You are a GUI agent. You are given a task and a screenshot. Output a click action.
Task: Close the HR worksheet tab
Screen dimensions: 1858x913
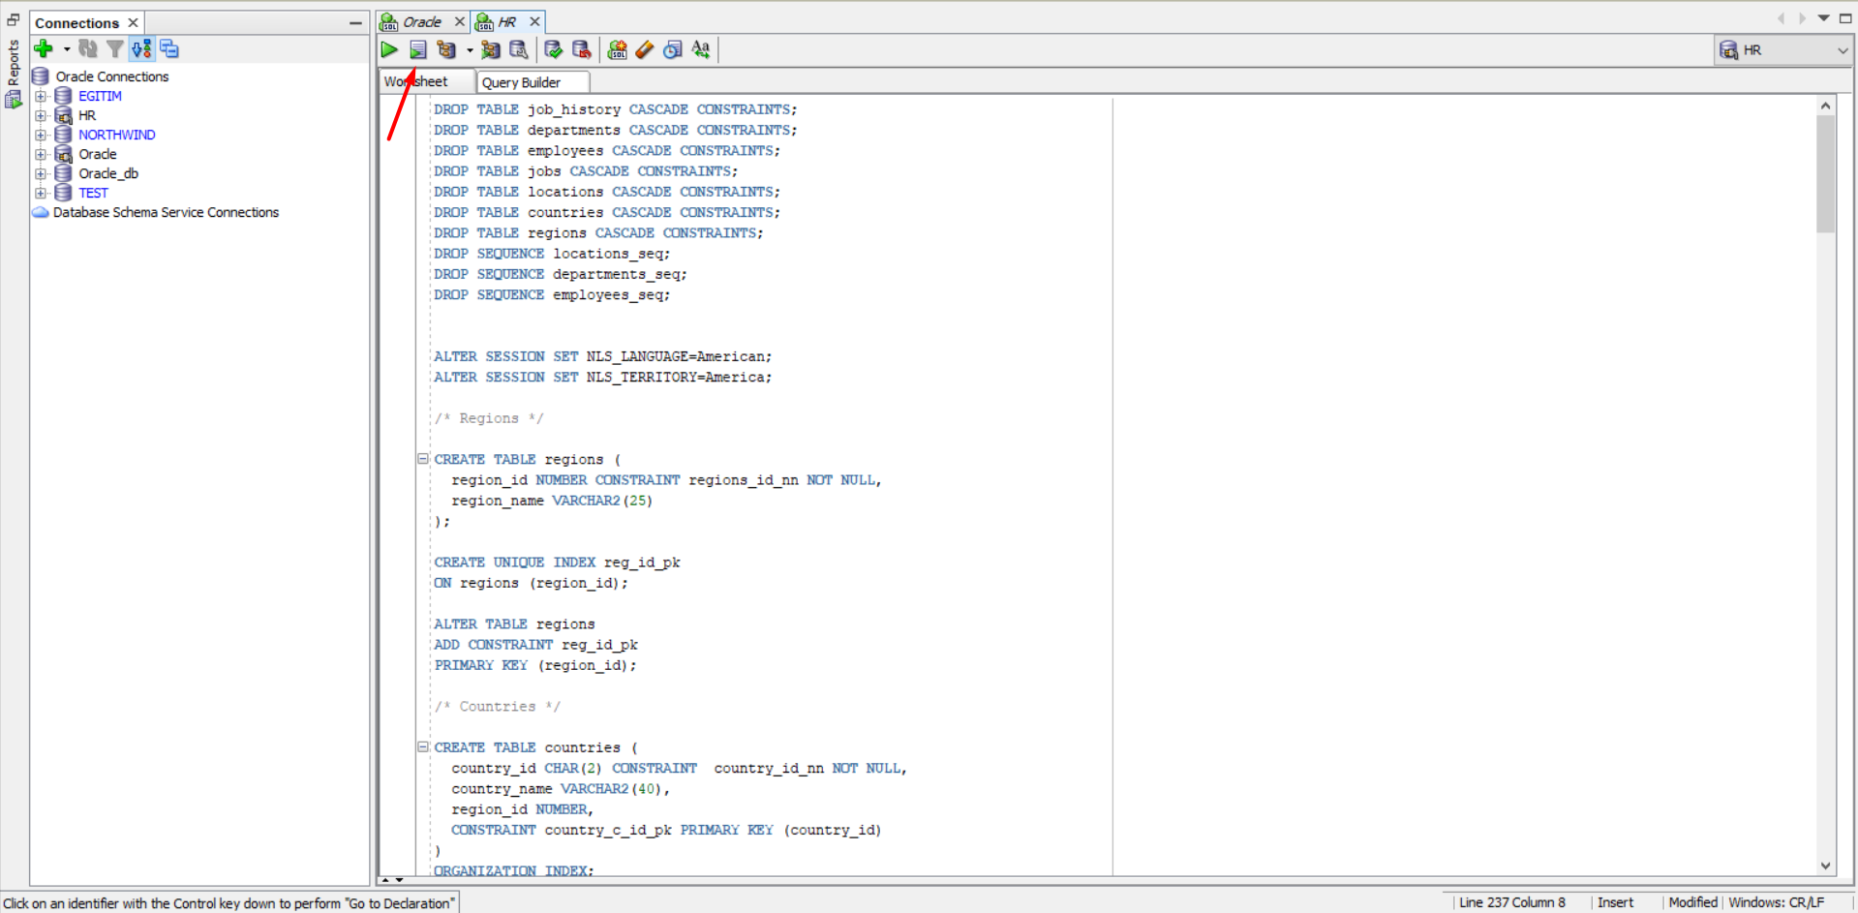pyautogui.click(x=534, y=21)
